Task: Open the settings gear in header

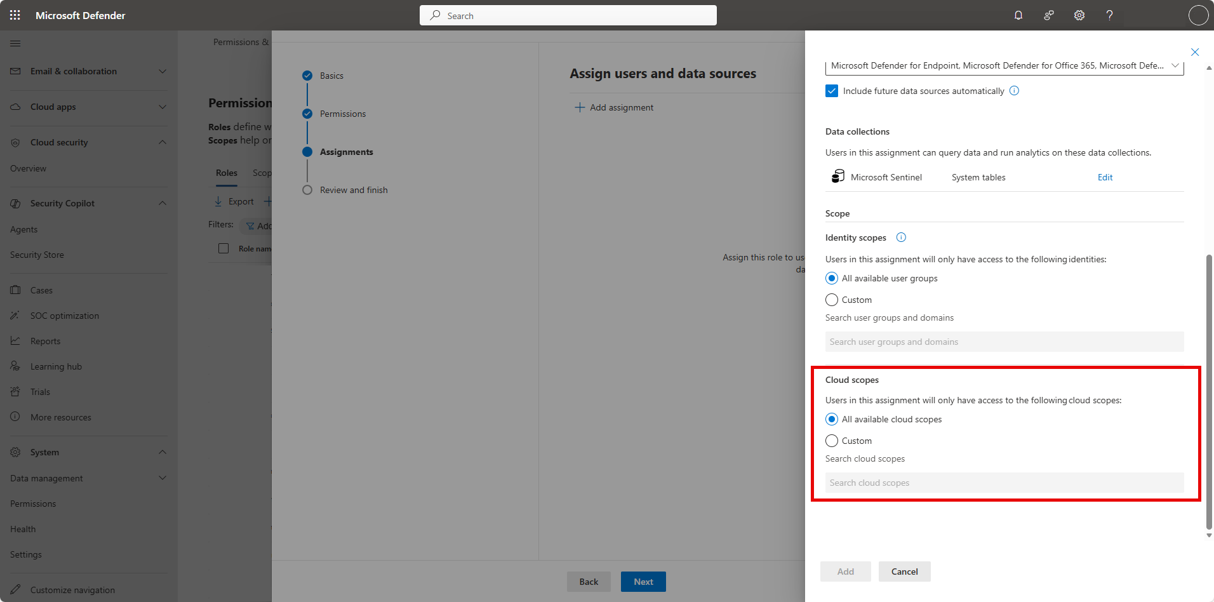Action: tap(1079, 15)
